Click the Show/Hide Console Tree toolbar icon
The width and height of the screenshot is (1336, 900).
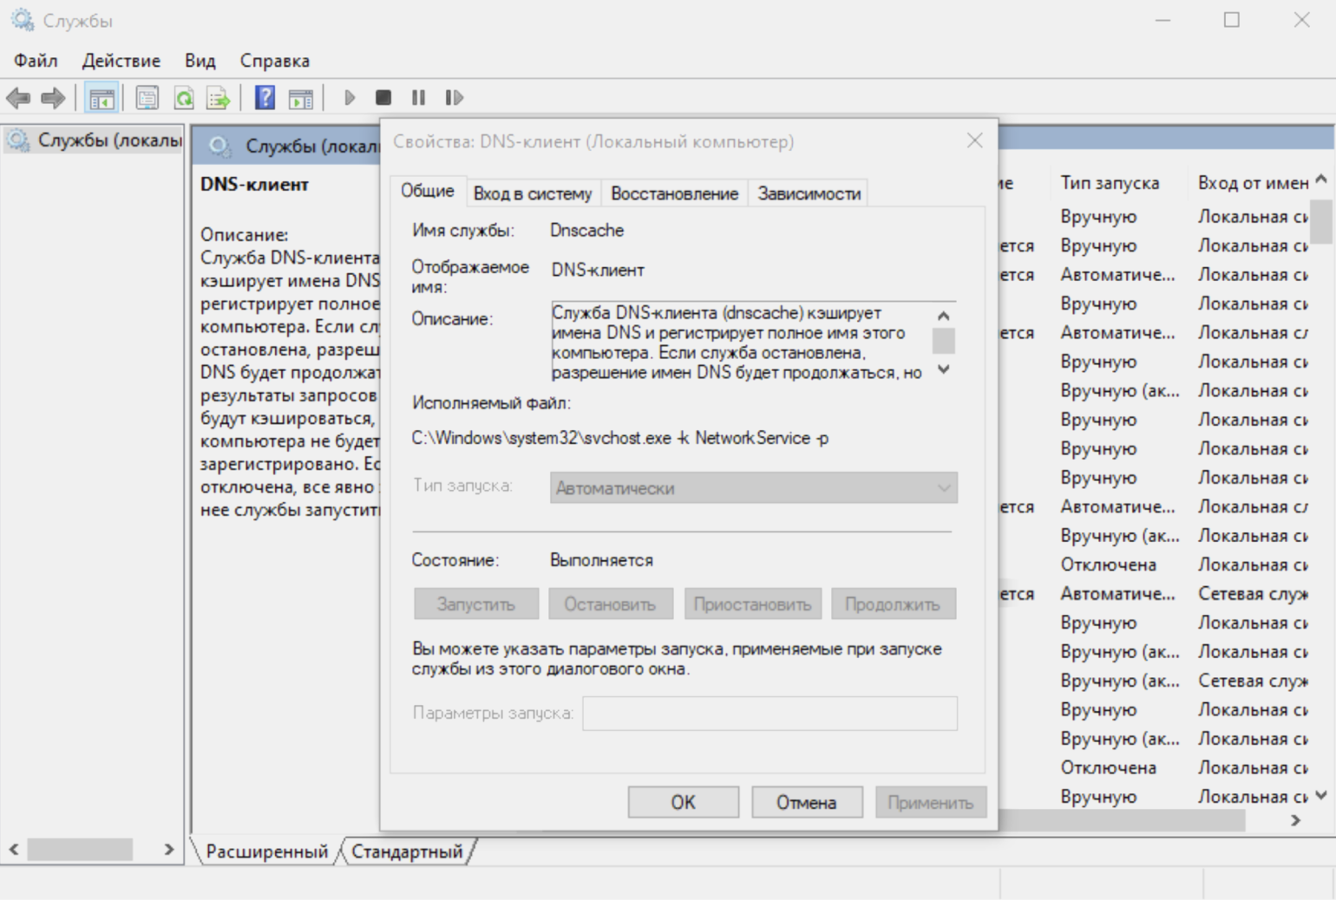point(102,98)
